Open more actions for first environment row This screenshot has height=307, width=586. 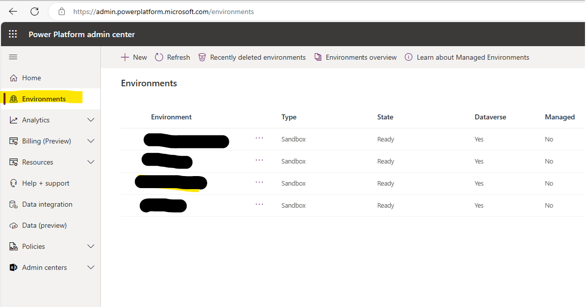pos(259,138)
